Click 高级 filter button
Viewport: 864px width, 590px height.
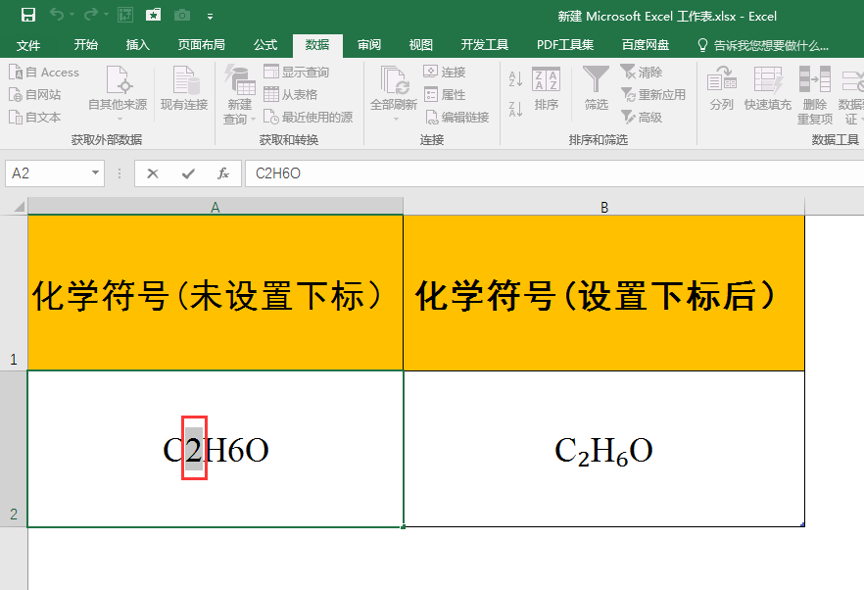point(641,118)
